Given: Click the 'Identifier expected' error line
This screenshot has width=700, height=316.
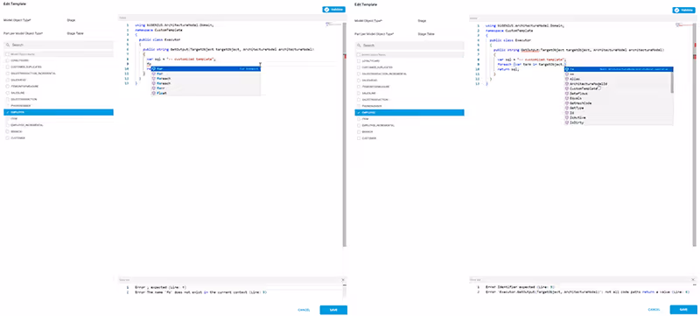Looking at the screenshot, I should pos(520,287).
